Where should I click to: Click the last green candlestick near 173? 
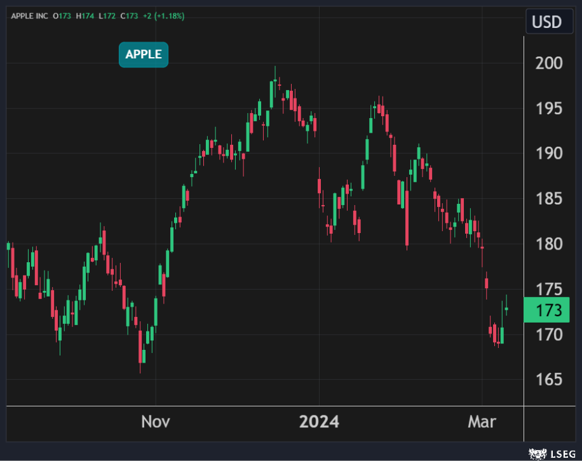pyautogui.click(x=506, y=309)
